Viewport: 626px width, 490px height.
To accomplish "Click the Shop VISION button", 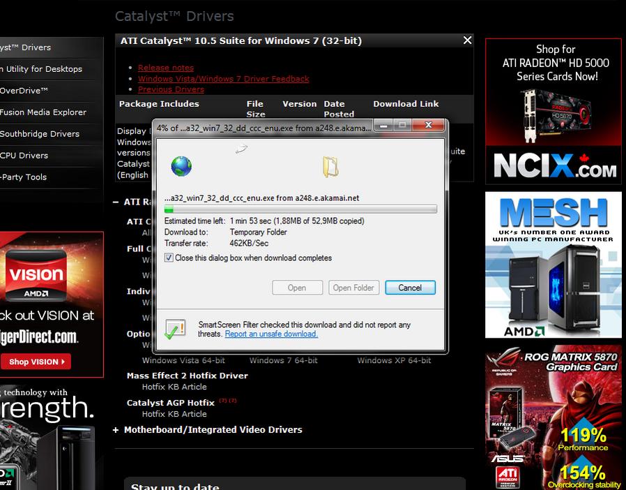I will click(36, 362).
